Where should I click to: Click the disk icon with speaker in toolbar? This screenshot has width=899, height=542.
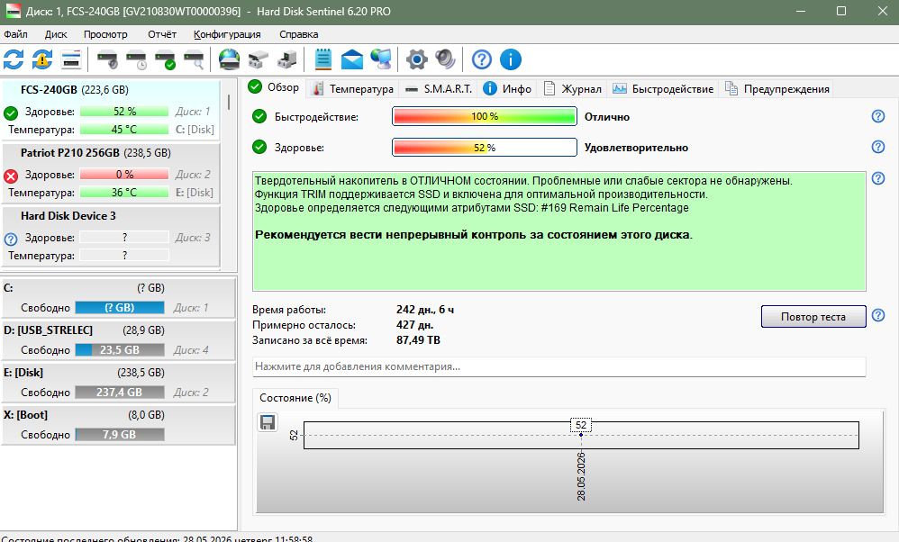[107, 59]
